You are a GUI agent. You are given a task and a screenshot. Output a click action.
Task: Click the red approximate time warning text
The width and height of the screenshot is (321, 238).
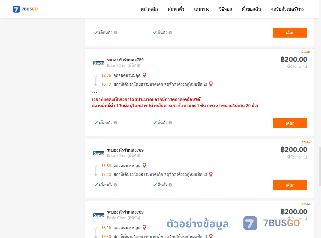point(146,99)
